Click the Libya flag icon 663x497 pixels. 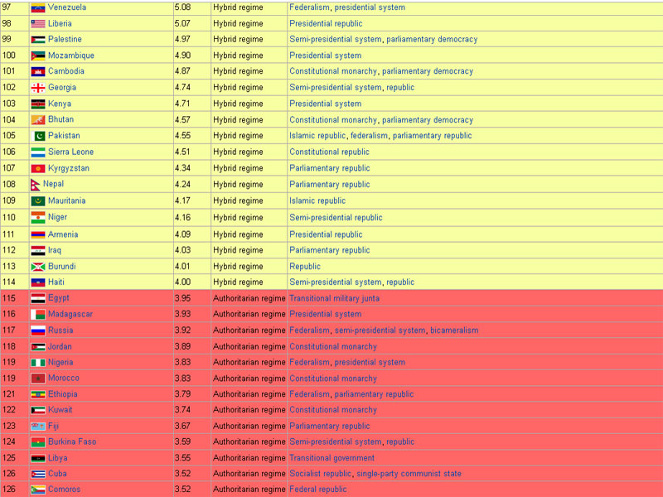coord(37,458)
